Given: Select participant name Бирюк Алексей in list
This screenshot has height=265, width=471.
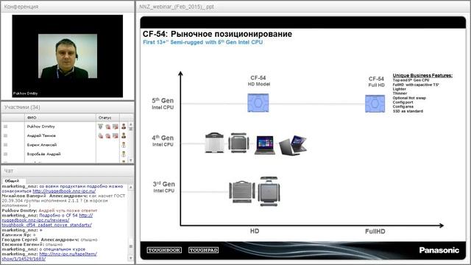Looking at the screenshot, I should point(42,145).
